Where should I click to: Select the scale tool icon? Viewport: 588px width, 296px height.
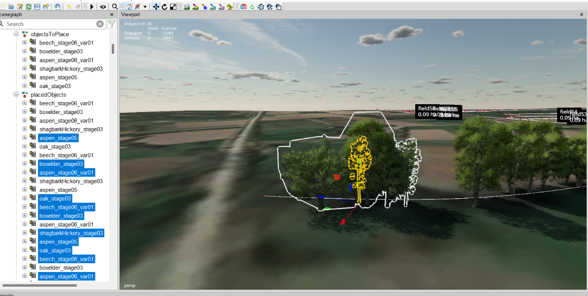pyautogui.click(x=173, y=6)
